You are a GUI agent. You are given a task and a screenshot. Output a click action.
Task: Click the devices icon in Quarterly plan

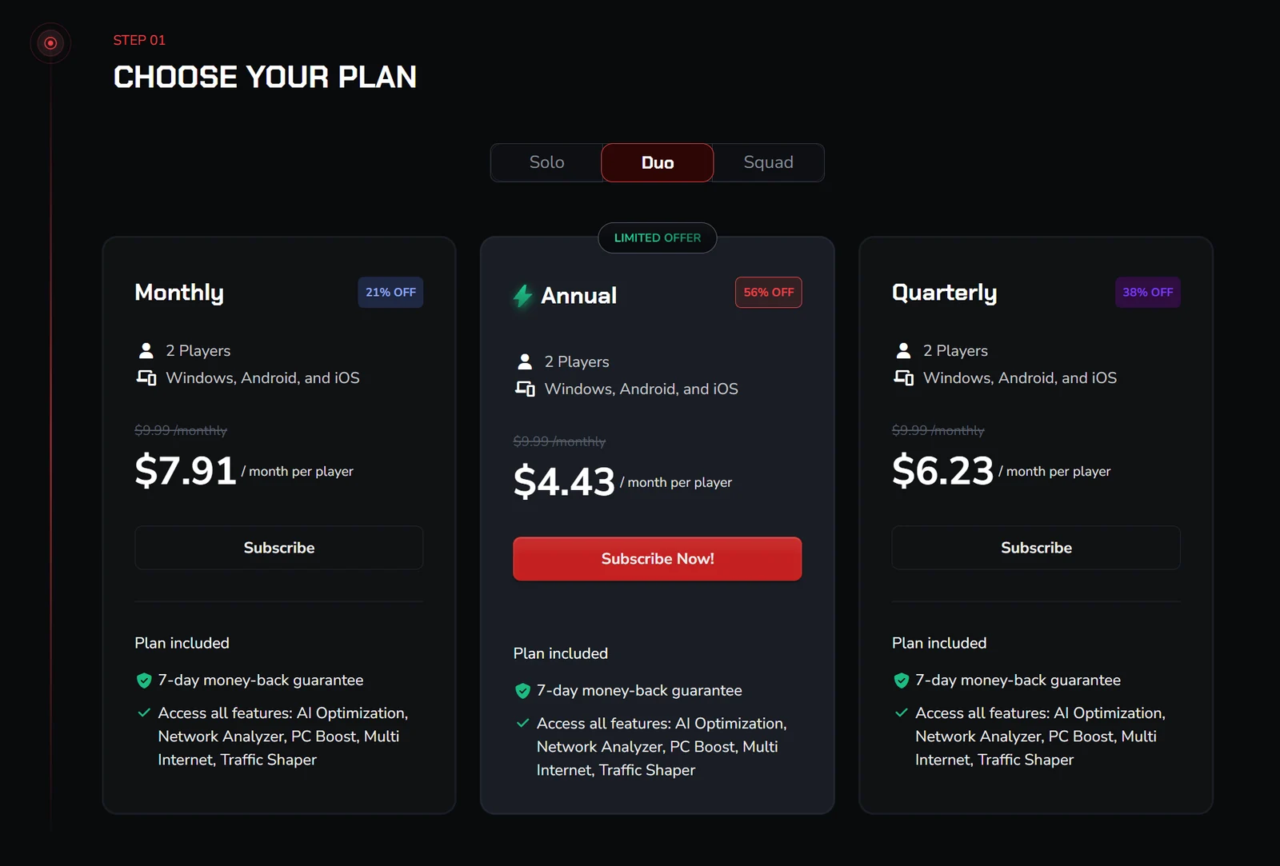click(x=904, y=377)
